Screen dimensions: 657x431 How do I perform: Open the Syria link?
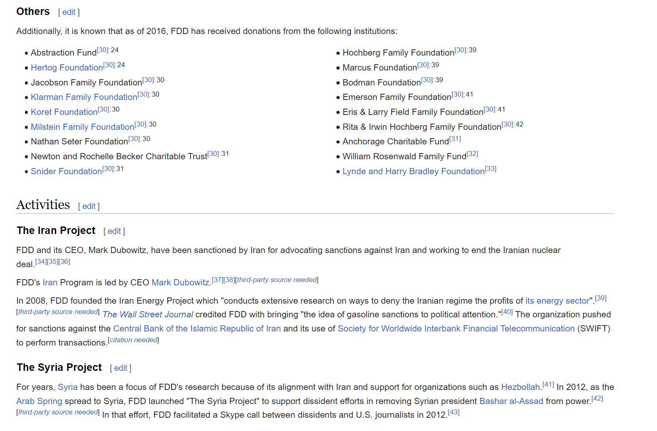68,387
